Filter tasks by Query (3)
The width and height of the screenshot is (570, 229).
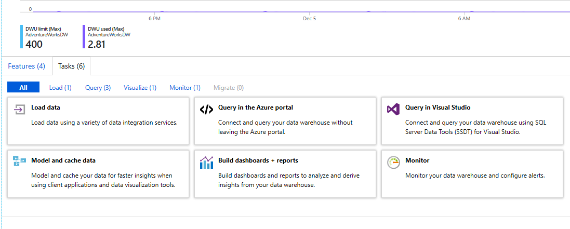pos(98,88)
